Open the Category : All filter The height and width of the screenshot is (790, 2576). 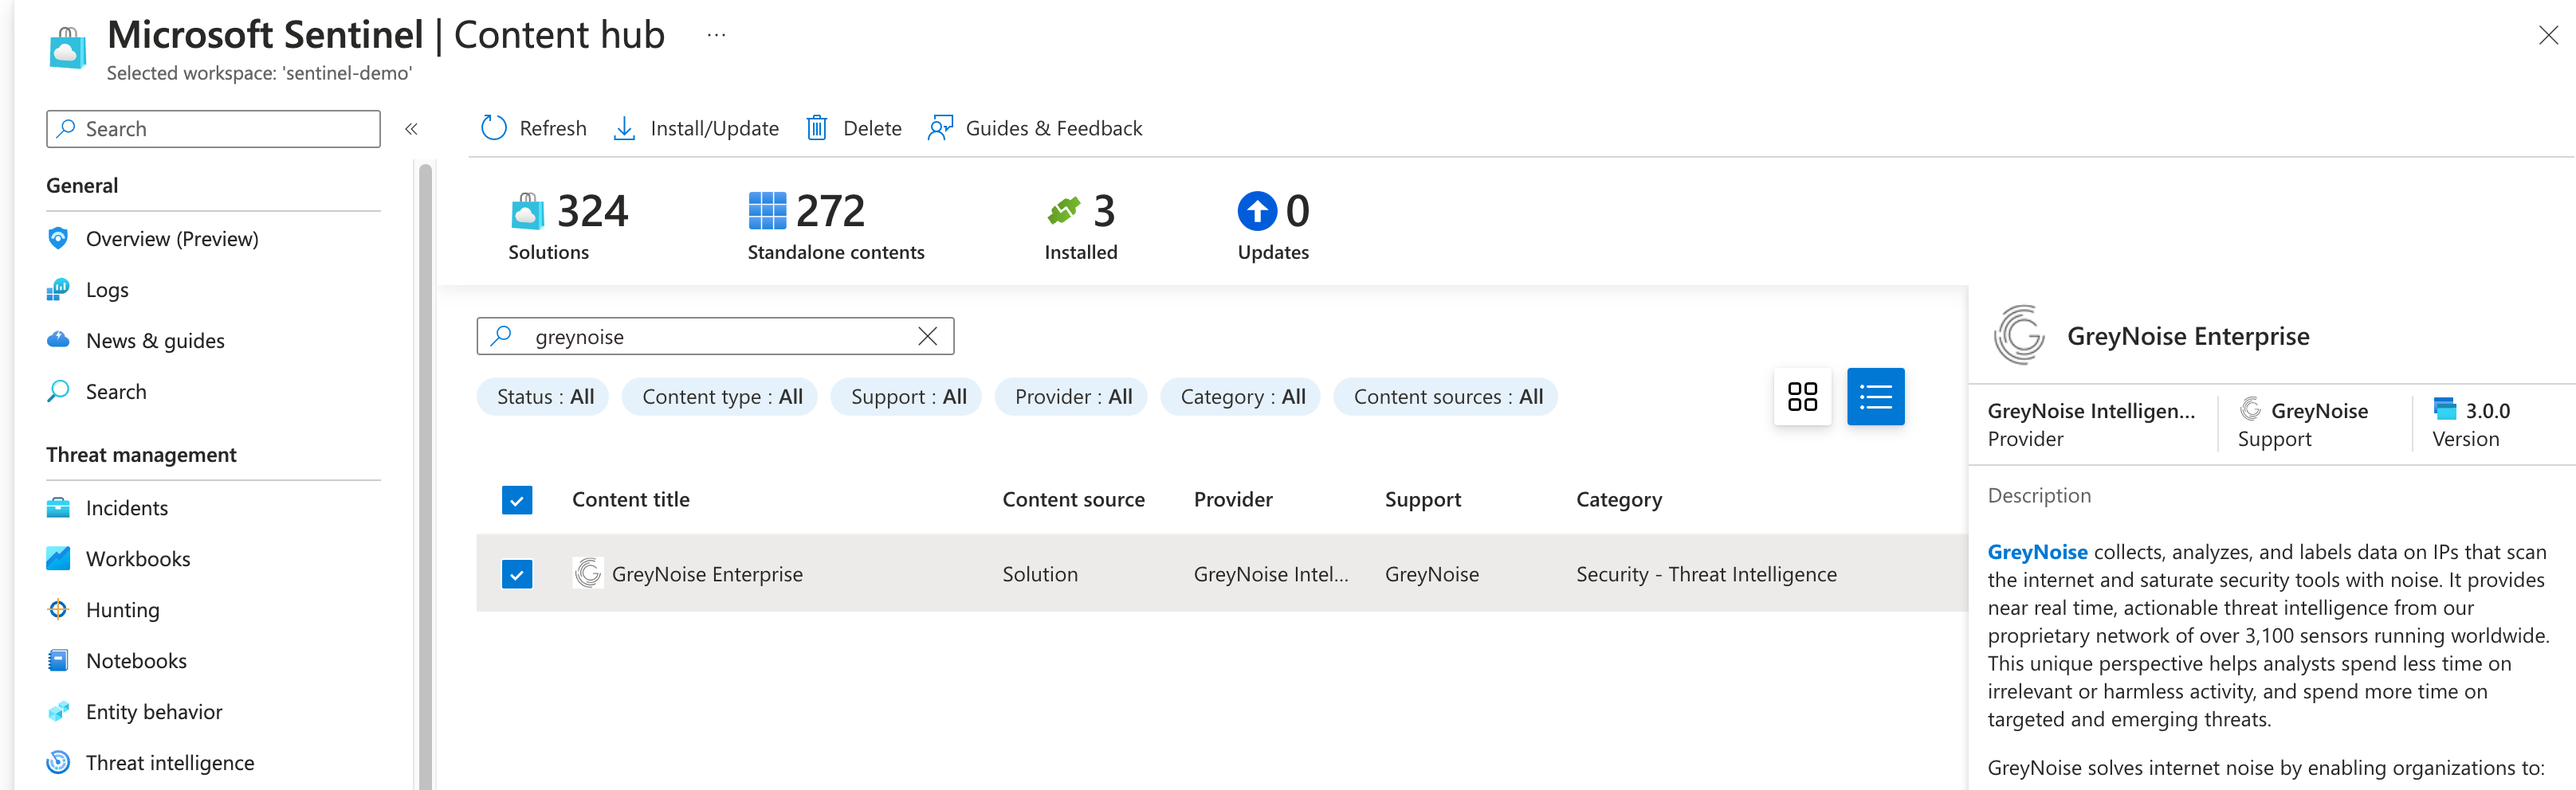[x=1242, y=397]
